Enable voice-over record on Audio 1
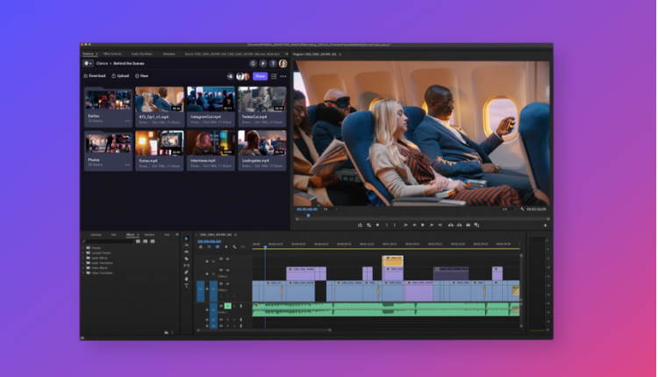The width and height of the screenshot is (658, 377). [241, 306]
